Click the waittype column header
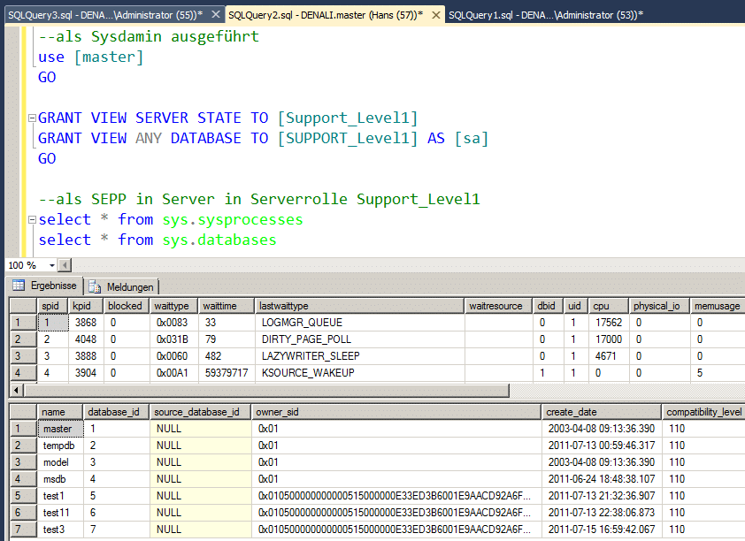745x541 pixels. pos(174,306)
